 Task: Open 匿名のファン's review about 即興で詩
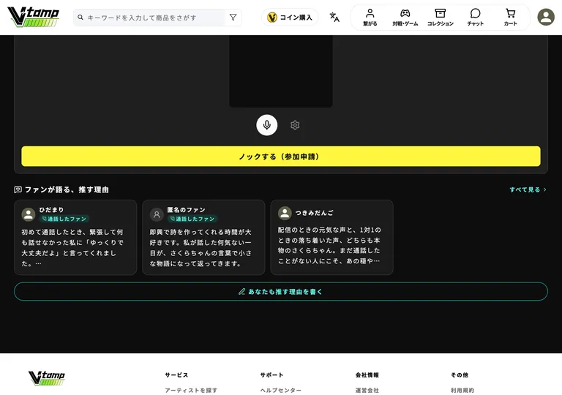(201, 247)
